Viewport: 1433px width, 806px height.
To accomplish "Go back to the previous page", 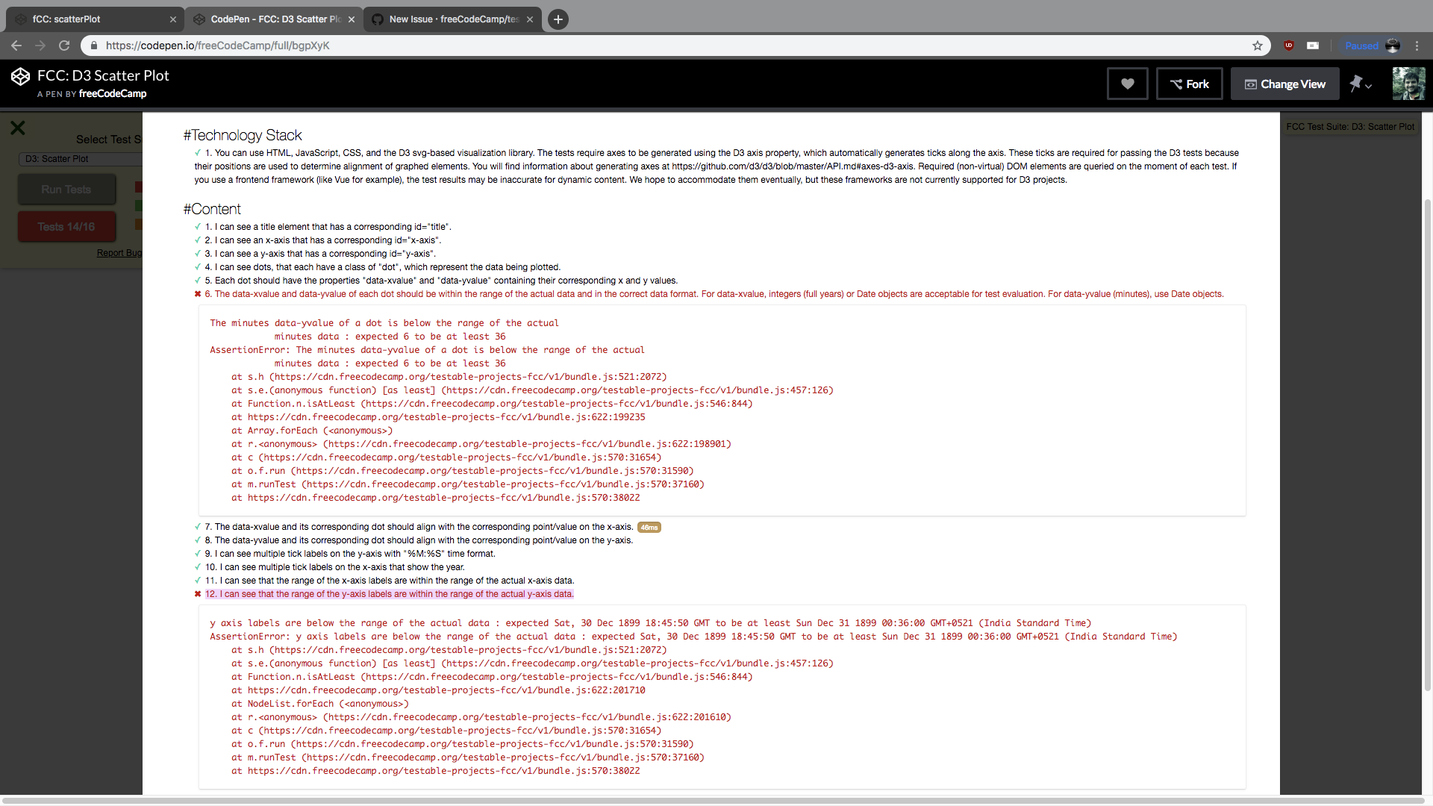I will pos(16,46).
